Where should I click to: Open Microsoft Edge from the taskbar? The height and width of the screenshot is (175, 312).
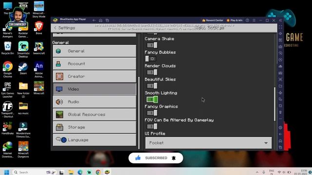click(x=80, y=172)
